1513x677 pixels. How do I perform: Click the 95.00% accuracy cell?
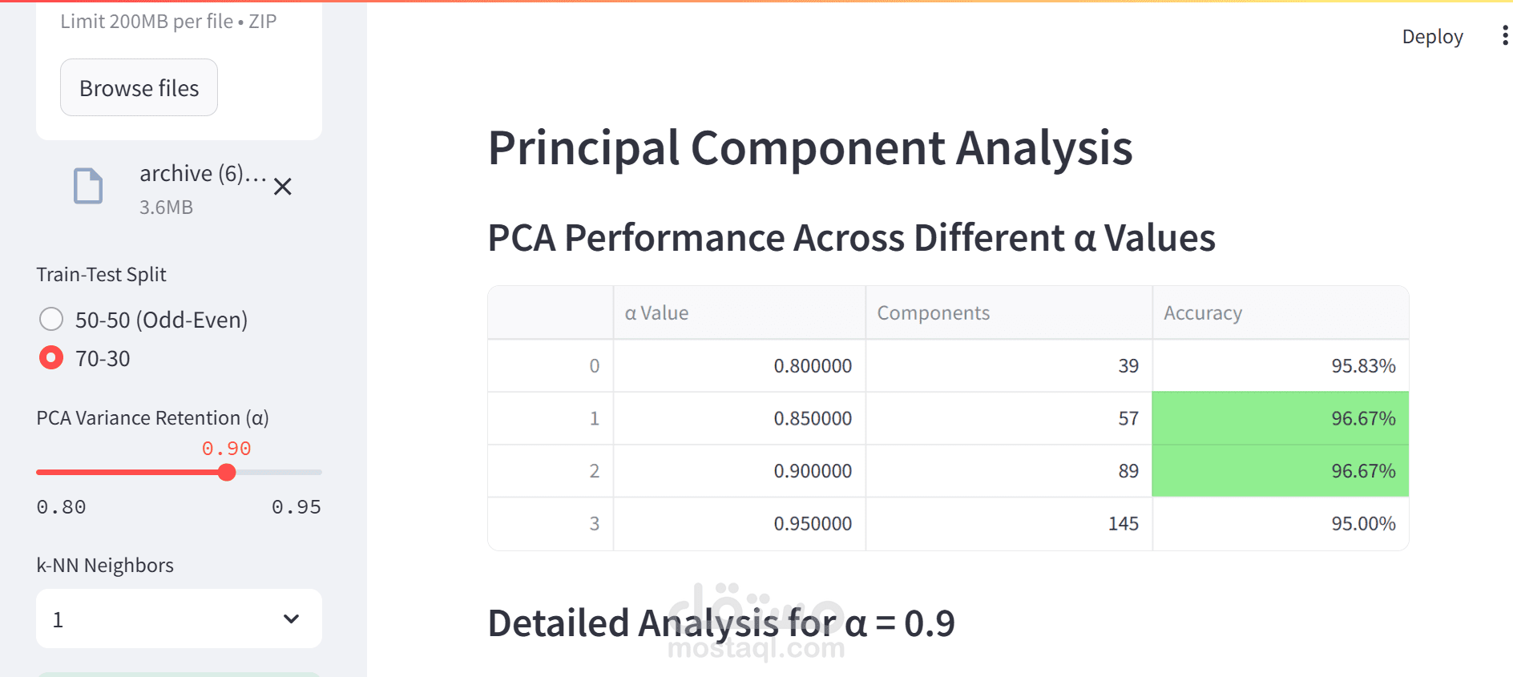pyautogui.click(x=1281, y=524)
